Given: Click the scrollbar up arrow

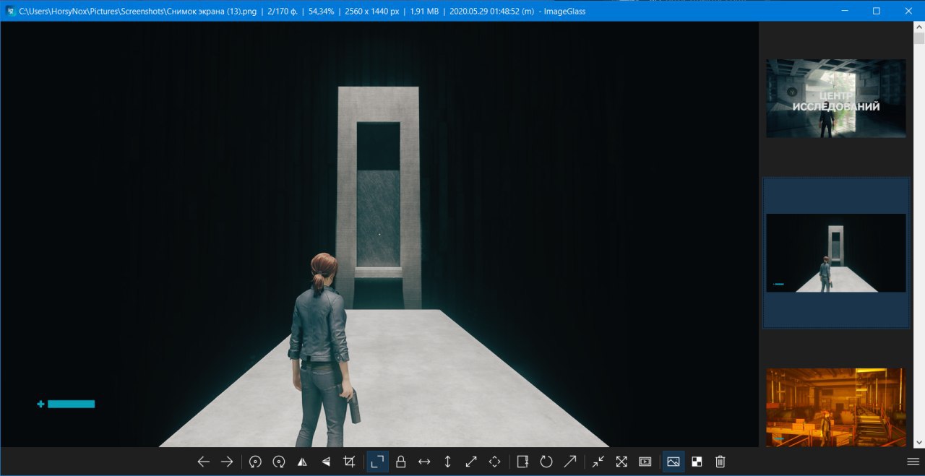Looking at the screenshot, I should 919,27.
